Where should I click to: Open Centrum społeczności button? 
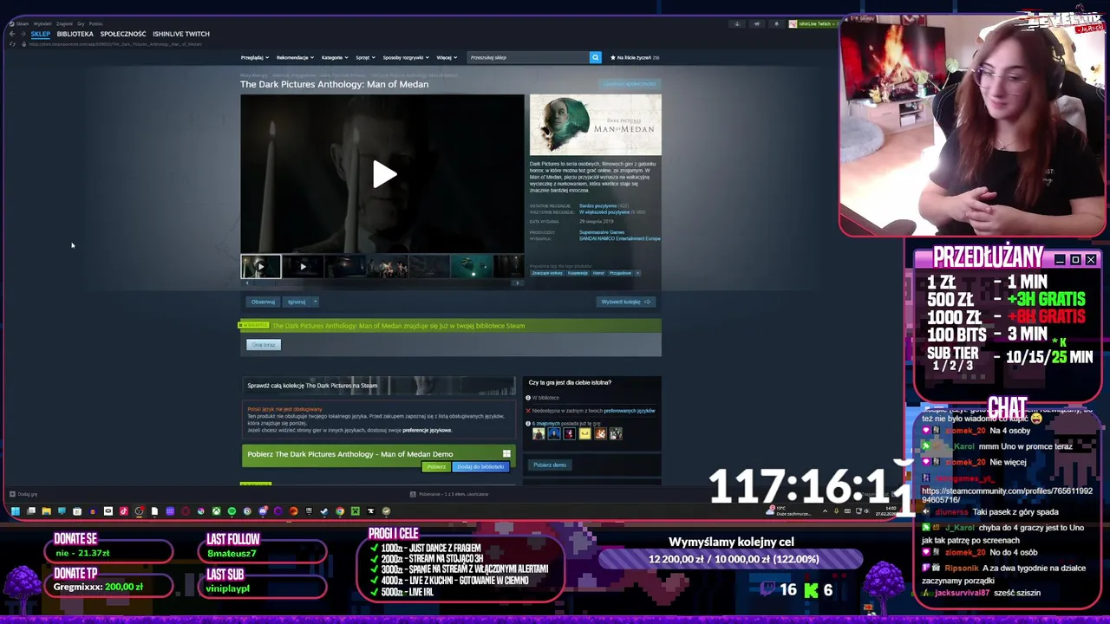pyautogui.click(x=630, y=84)
